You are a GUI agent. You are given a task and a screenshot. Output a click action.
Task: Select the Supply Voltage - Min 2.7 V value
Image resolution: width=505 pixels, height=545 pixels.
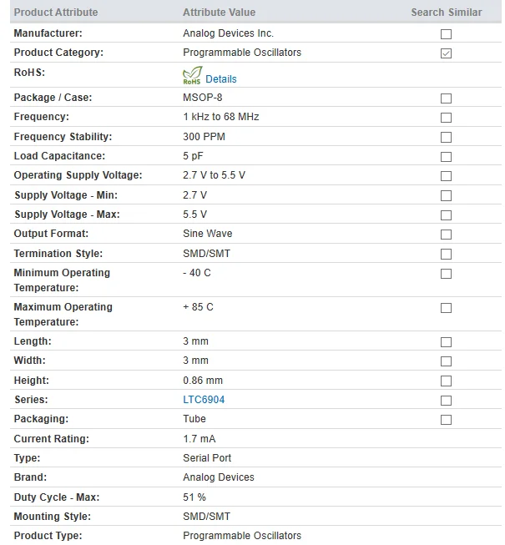click(x=195, y=195)
